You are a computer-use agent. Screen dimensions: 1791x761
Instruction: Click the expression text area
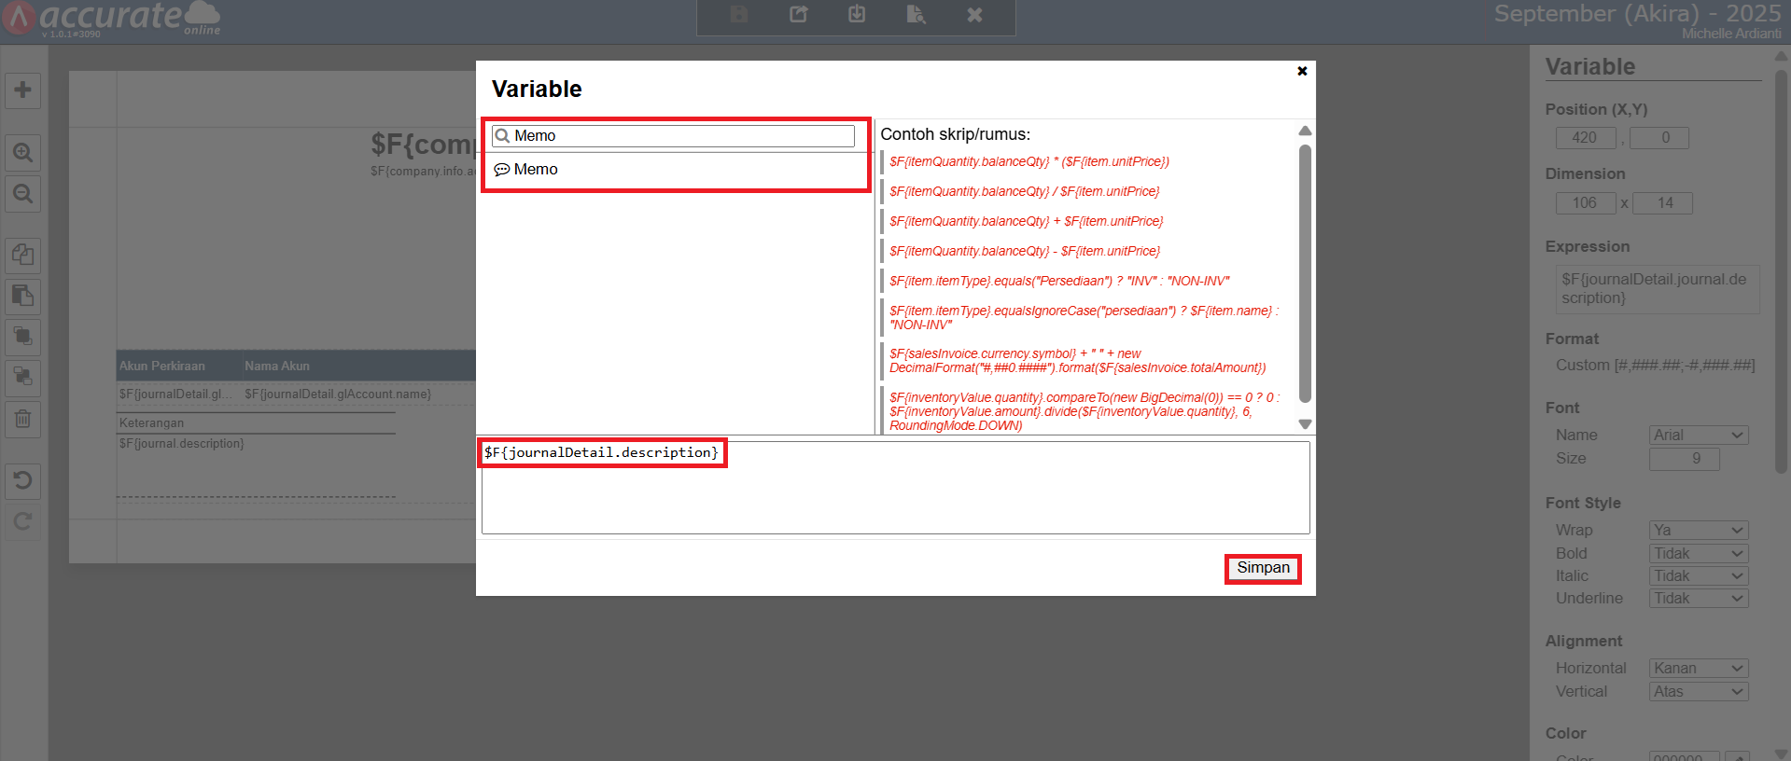click(895, 499)
